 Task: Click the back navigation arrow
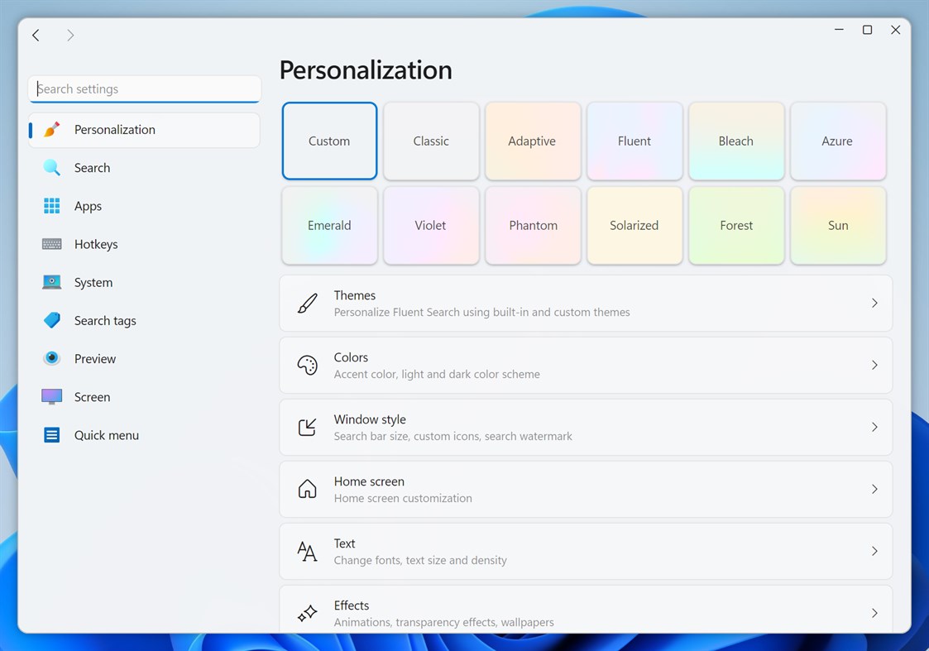pos(35,35)
